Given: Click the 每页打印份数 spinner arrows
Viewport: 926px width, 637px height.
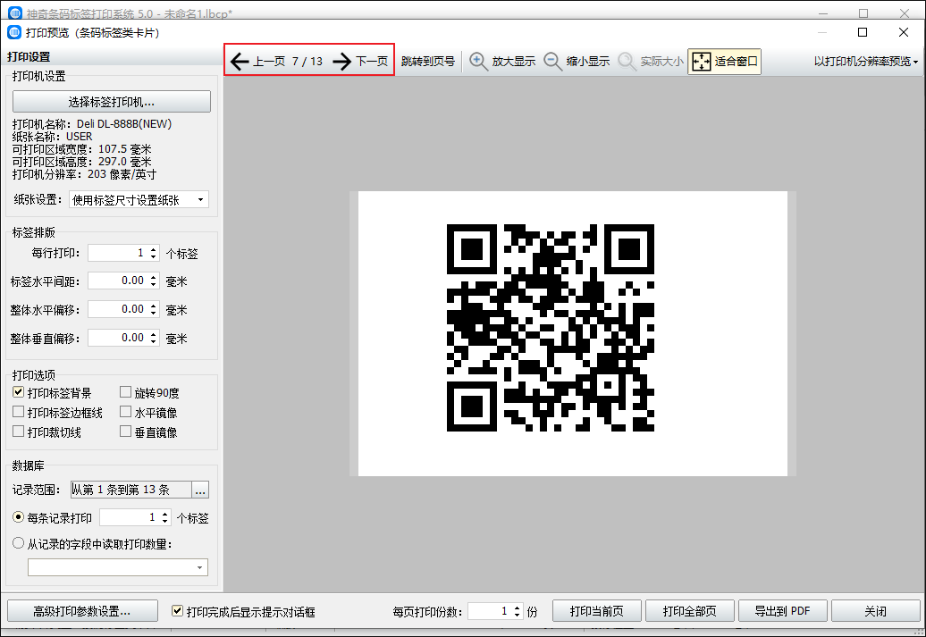Looking at the screenshot, I should coord(518,611).
